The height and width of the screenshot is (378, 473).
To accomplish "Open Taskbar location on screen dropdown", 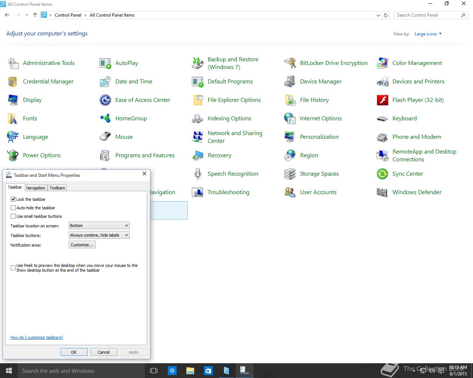I will coord(99,226).
